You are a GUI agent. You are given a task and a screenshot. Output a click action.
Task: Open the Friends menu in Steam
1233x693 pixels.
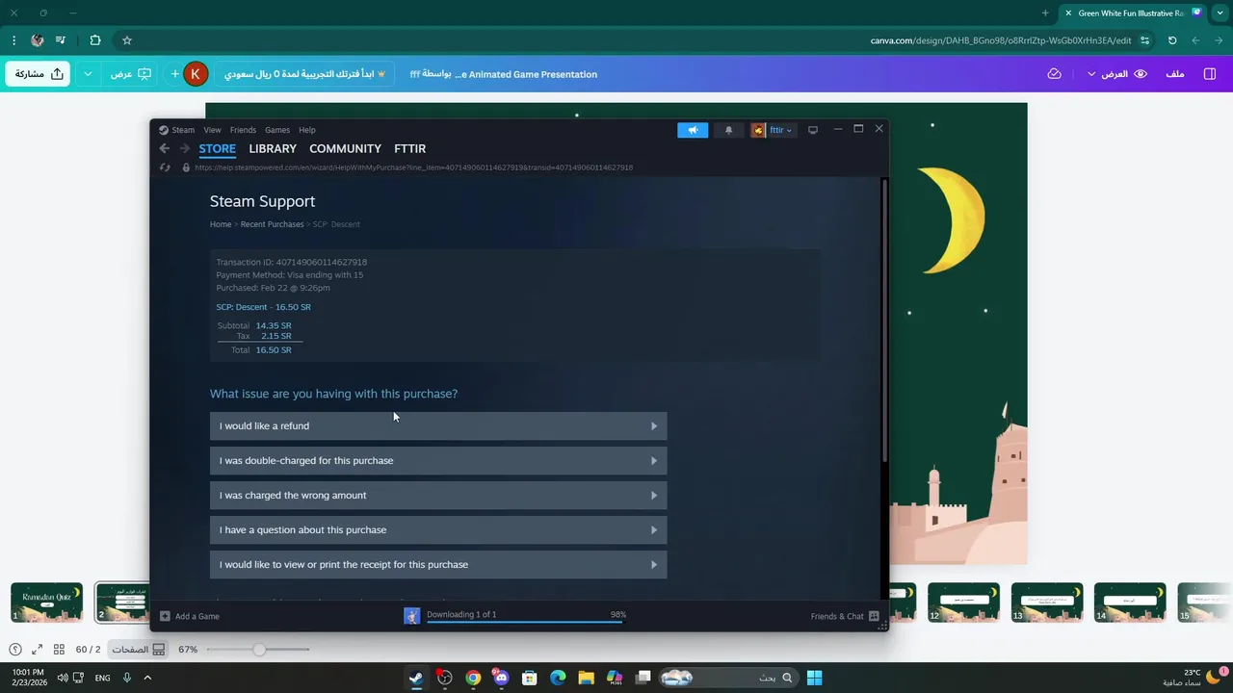click(243, 130)
